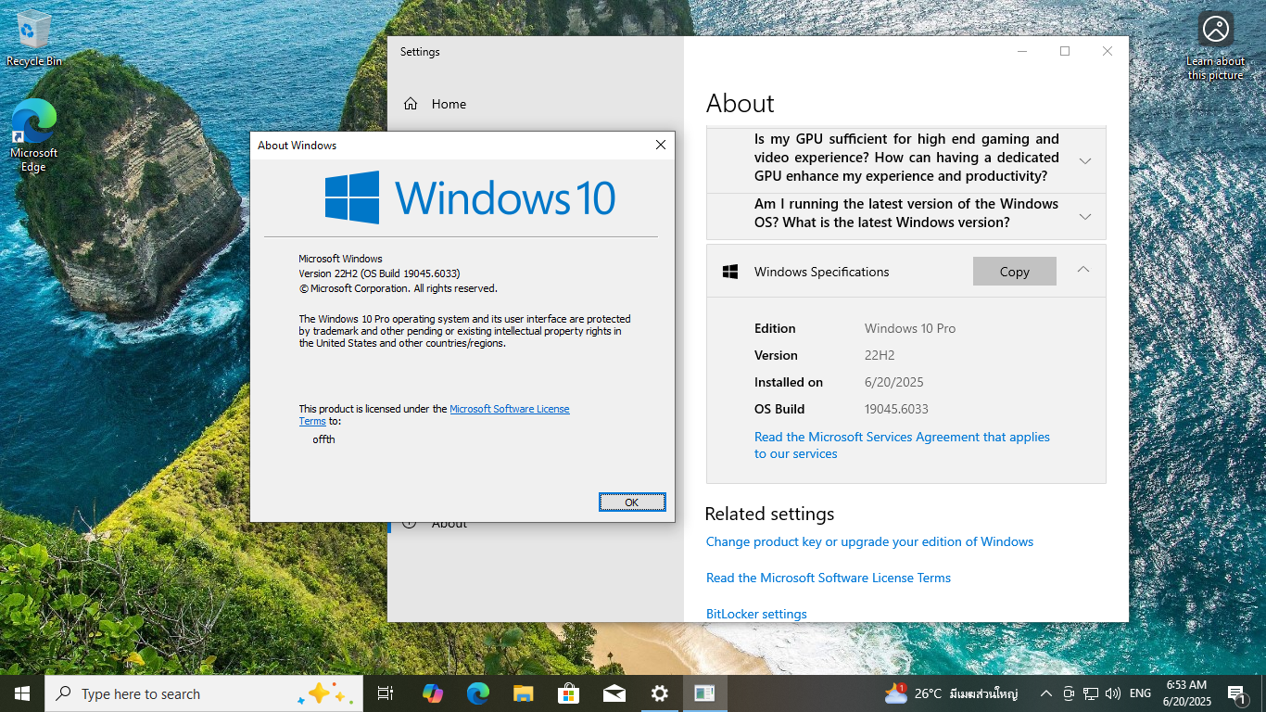Open the Microsoft Software License Terms link in dialog

(x=510, y=409)
